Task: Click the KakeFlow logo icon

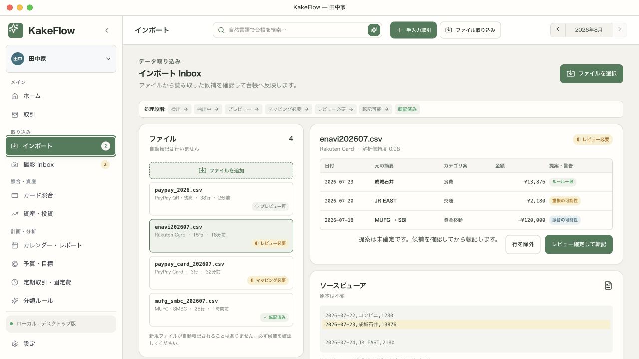Action: point(16,30)
